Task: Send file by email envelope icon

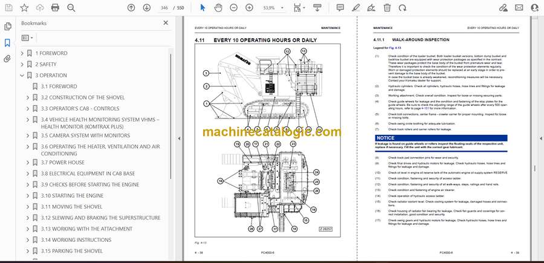Action: [519, 8]
